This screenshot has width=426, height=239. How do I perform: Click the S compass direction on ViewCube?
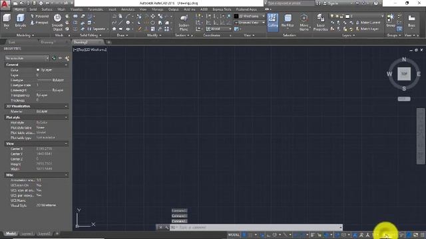tap(404, 88)
